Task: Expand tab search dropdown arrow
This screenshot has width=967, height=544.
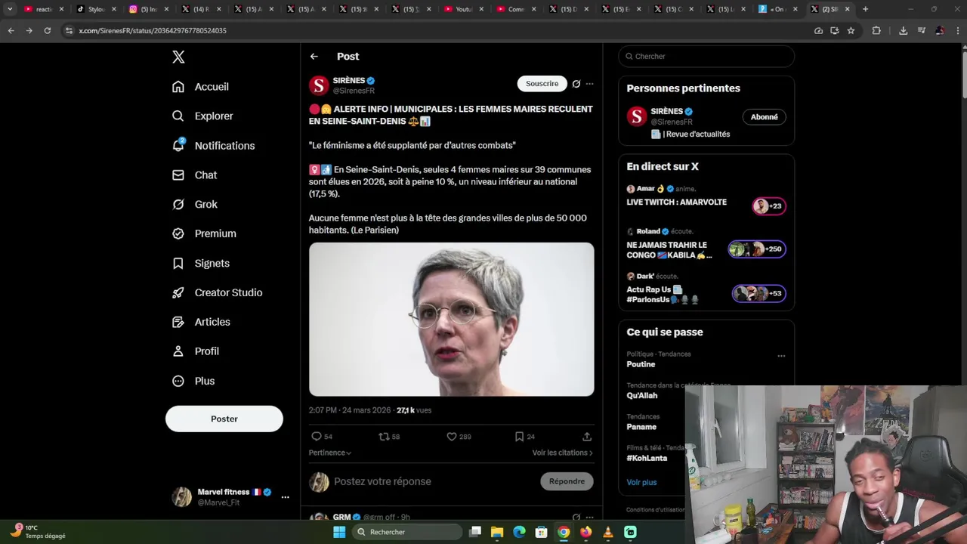Action: click(10, 9)
